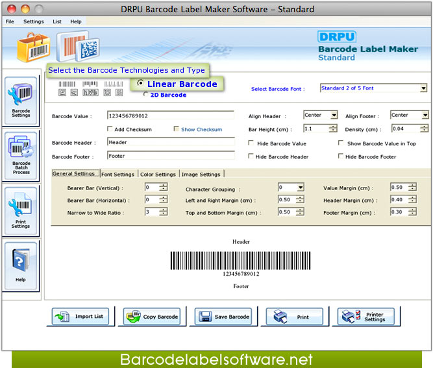Switch to Color Settings tab
This screenshot has height=368, width=433.
coord(158,174)
